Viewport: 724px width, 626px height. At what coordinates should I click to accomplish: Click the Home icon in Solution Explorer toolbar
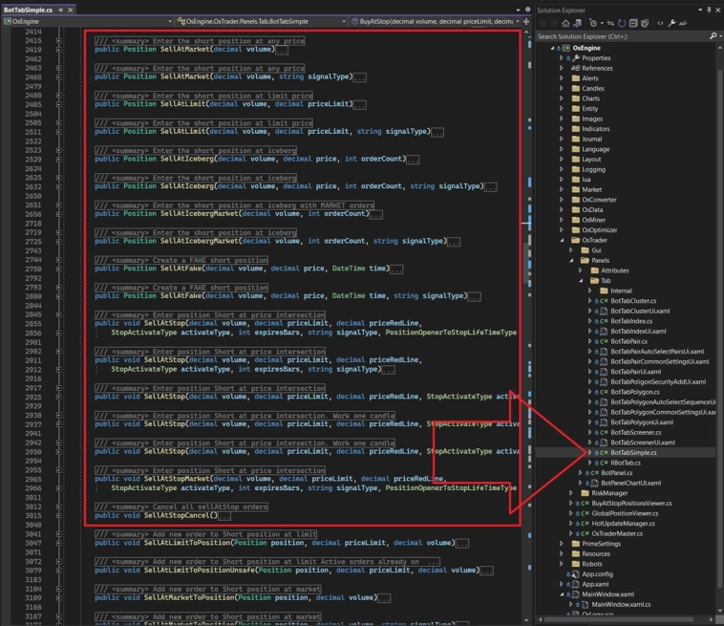[567, 22]
